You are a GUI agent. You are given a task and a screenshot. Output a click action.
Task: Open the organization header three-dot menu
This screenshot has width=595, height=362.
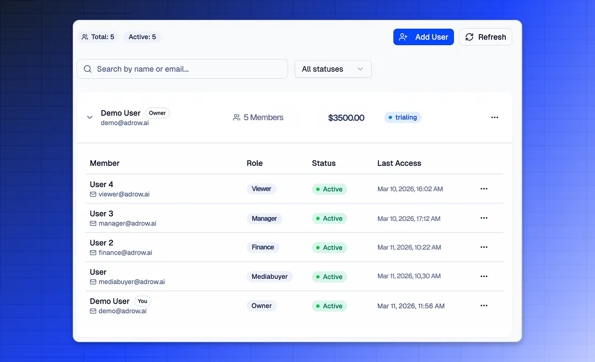(x=494, y=117)
